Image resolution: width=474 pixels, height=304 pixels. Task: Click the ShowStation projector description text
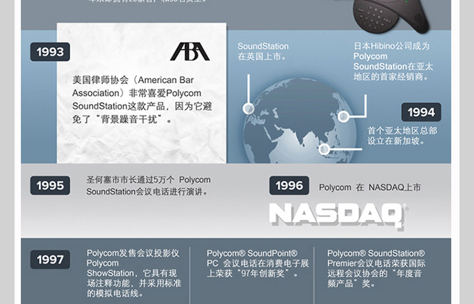click(134, 273)
